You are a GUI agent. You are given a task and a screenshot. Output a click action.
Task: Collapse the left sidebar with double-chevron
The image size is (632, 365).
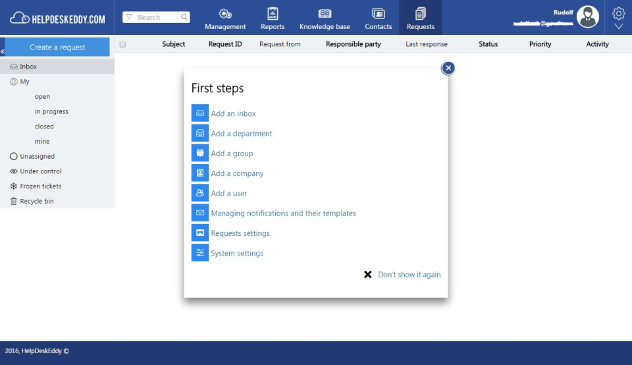3,51
